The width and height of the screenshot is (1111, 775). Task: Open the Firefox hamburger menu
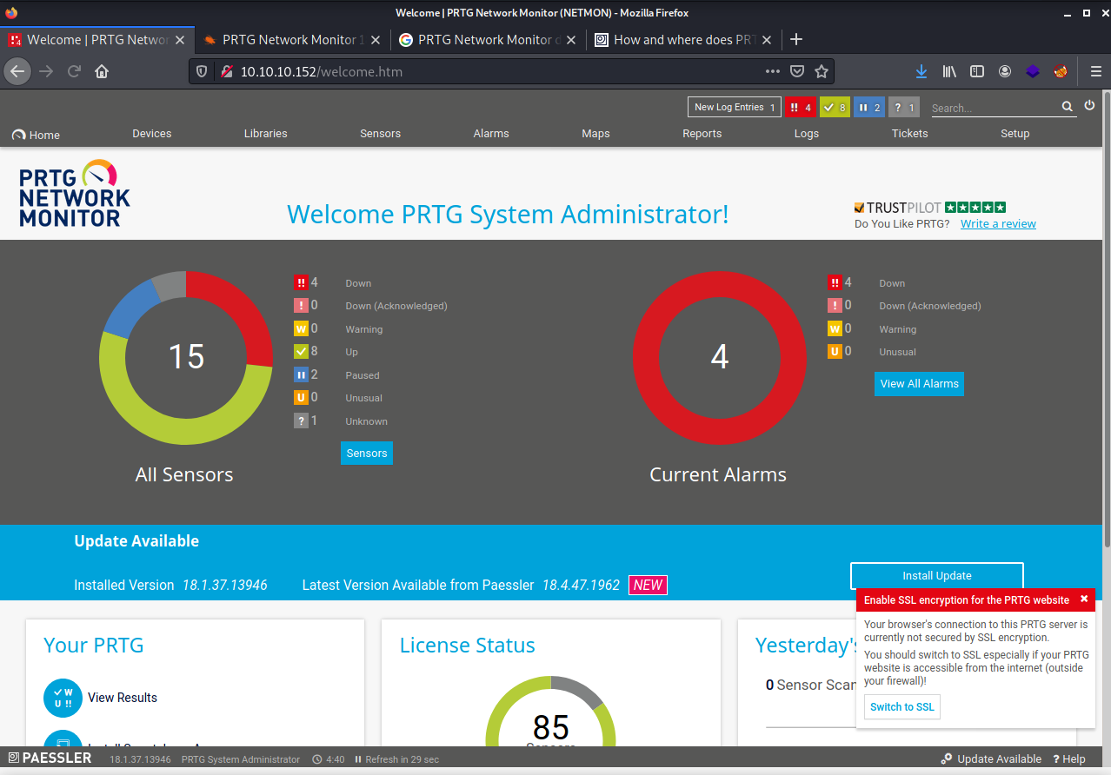coord(1095,71)
